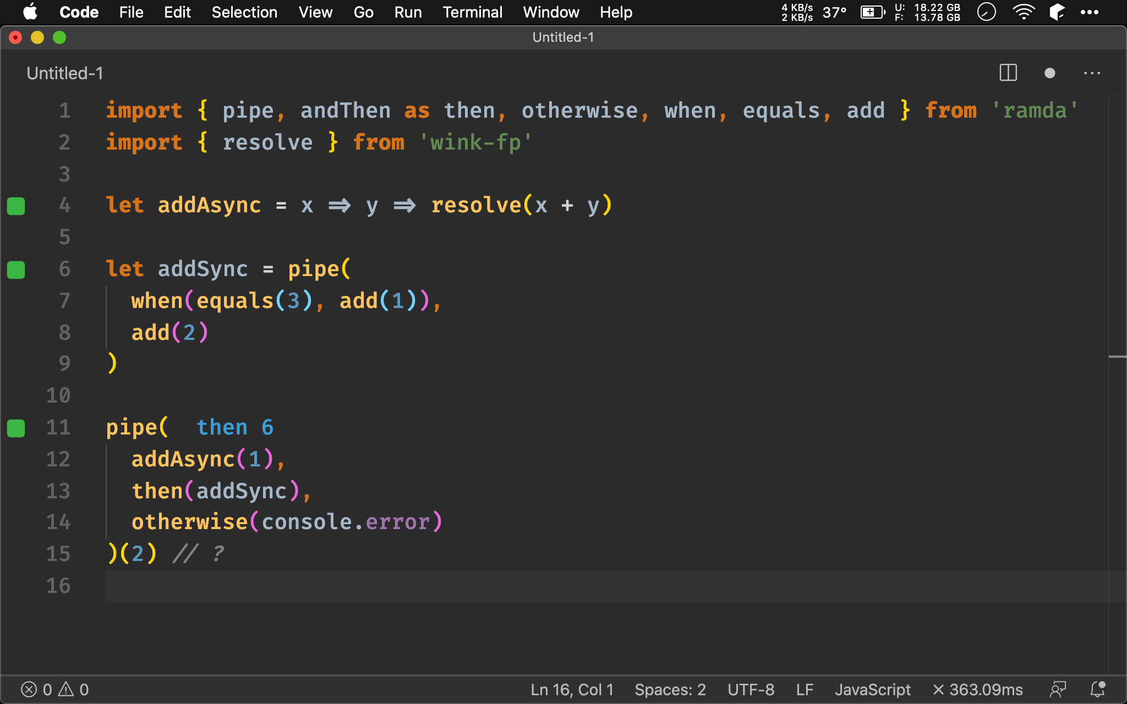
Task: Click the 'ramda' string on line 1
Action: tap(1035, 111)
